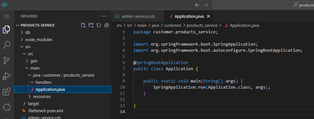
Task: Select the Application.java editor tab
Action: 188,16
